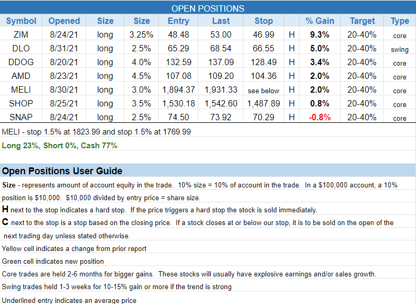Click the 9.3% gain value
This screenshot has width=416, height=304.
click(320, 34)
